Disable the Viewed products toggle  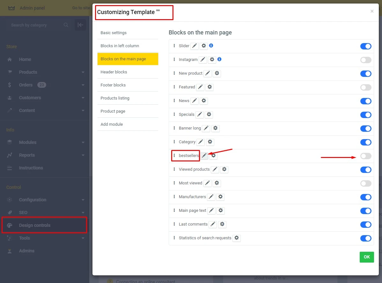366,170
